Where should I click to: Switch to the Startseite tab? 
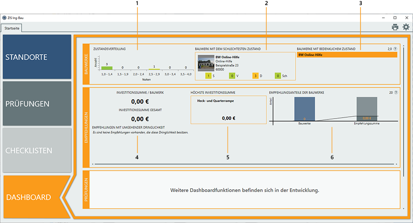click(x=12, y=28)
